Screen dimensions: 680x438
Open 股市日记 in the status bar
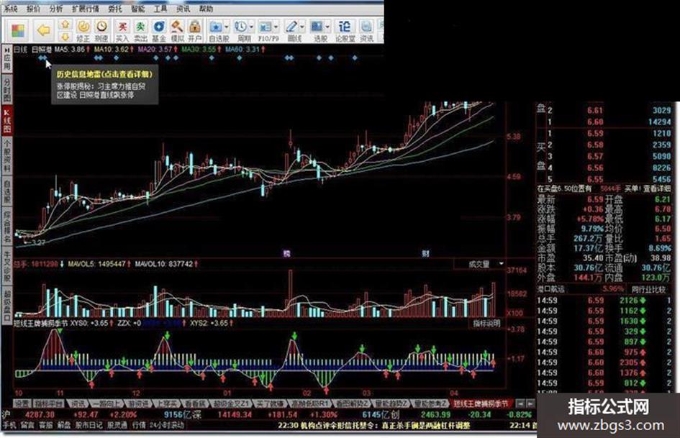point(89,426)
